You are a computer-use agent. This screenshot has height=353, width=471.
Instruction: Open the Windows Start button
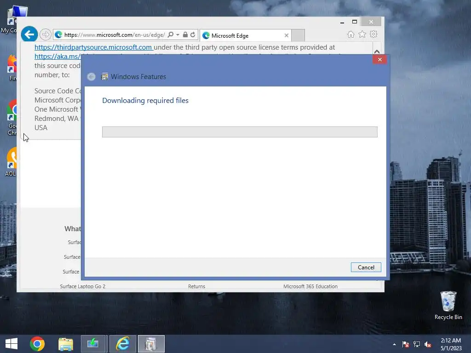coord(11,344)
